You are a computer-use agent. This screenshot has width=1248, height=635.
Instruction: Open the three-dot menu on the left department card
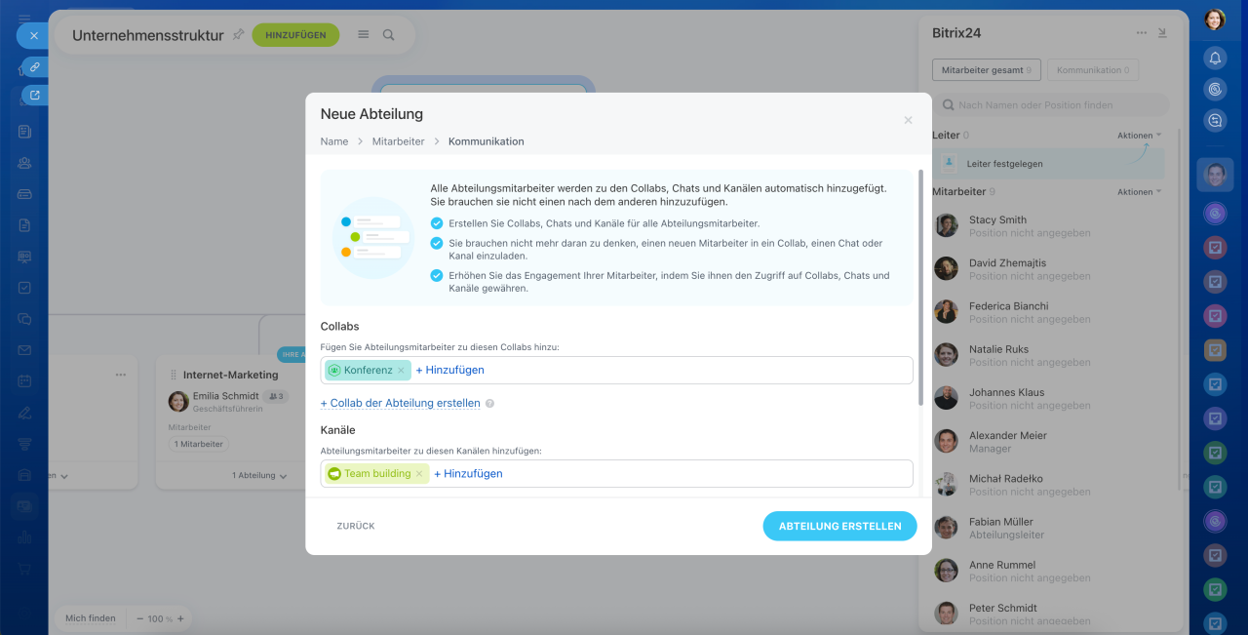121,375
